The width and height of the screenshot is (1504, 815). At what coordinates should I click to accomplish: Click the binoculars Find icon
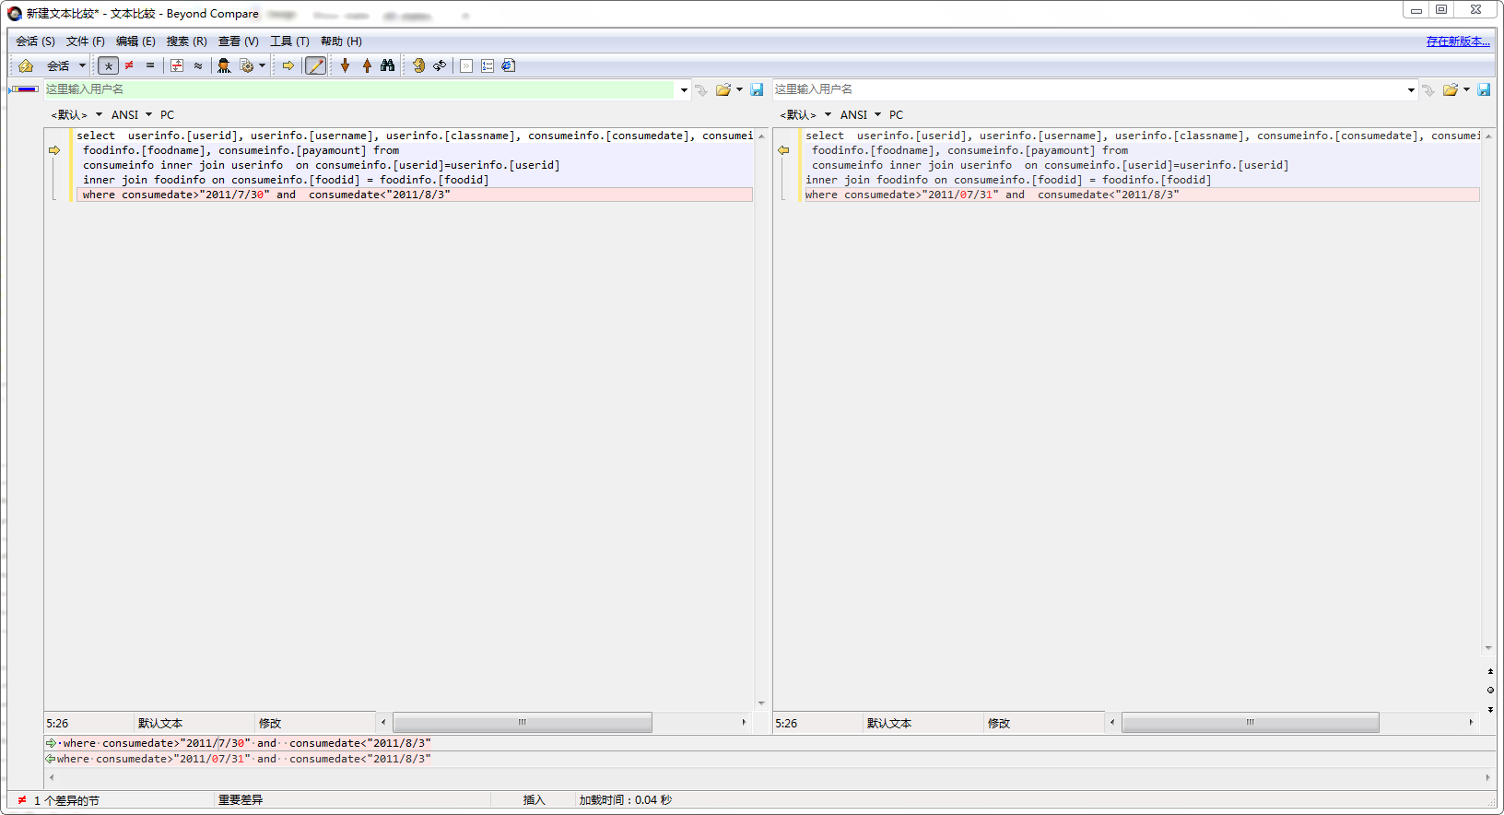coord(387,65)
